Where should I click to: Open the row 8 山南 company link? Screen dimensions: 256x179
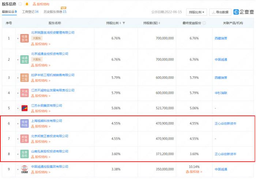(50, 151)
